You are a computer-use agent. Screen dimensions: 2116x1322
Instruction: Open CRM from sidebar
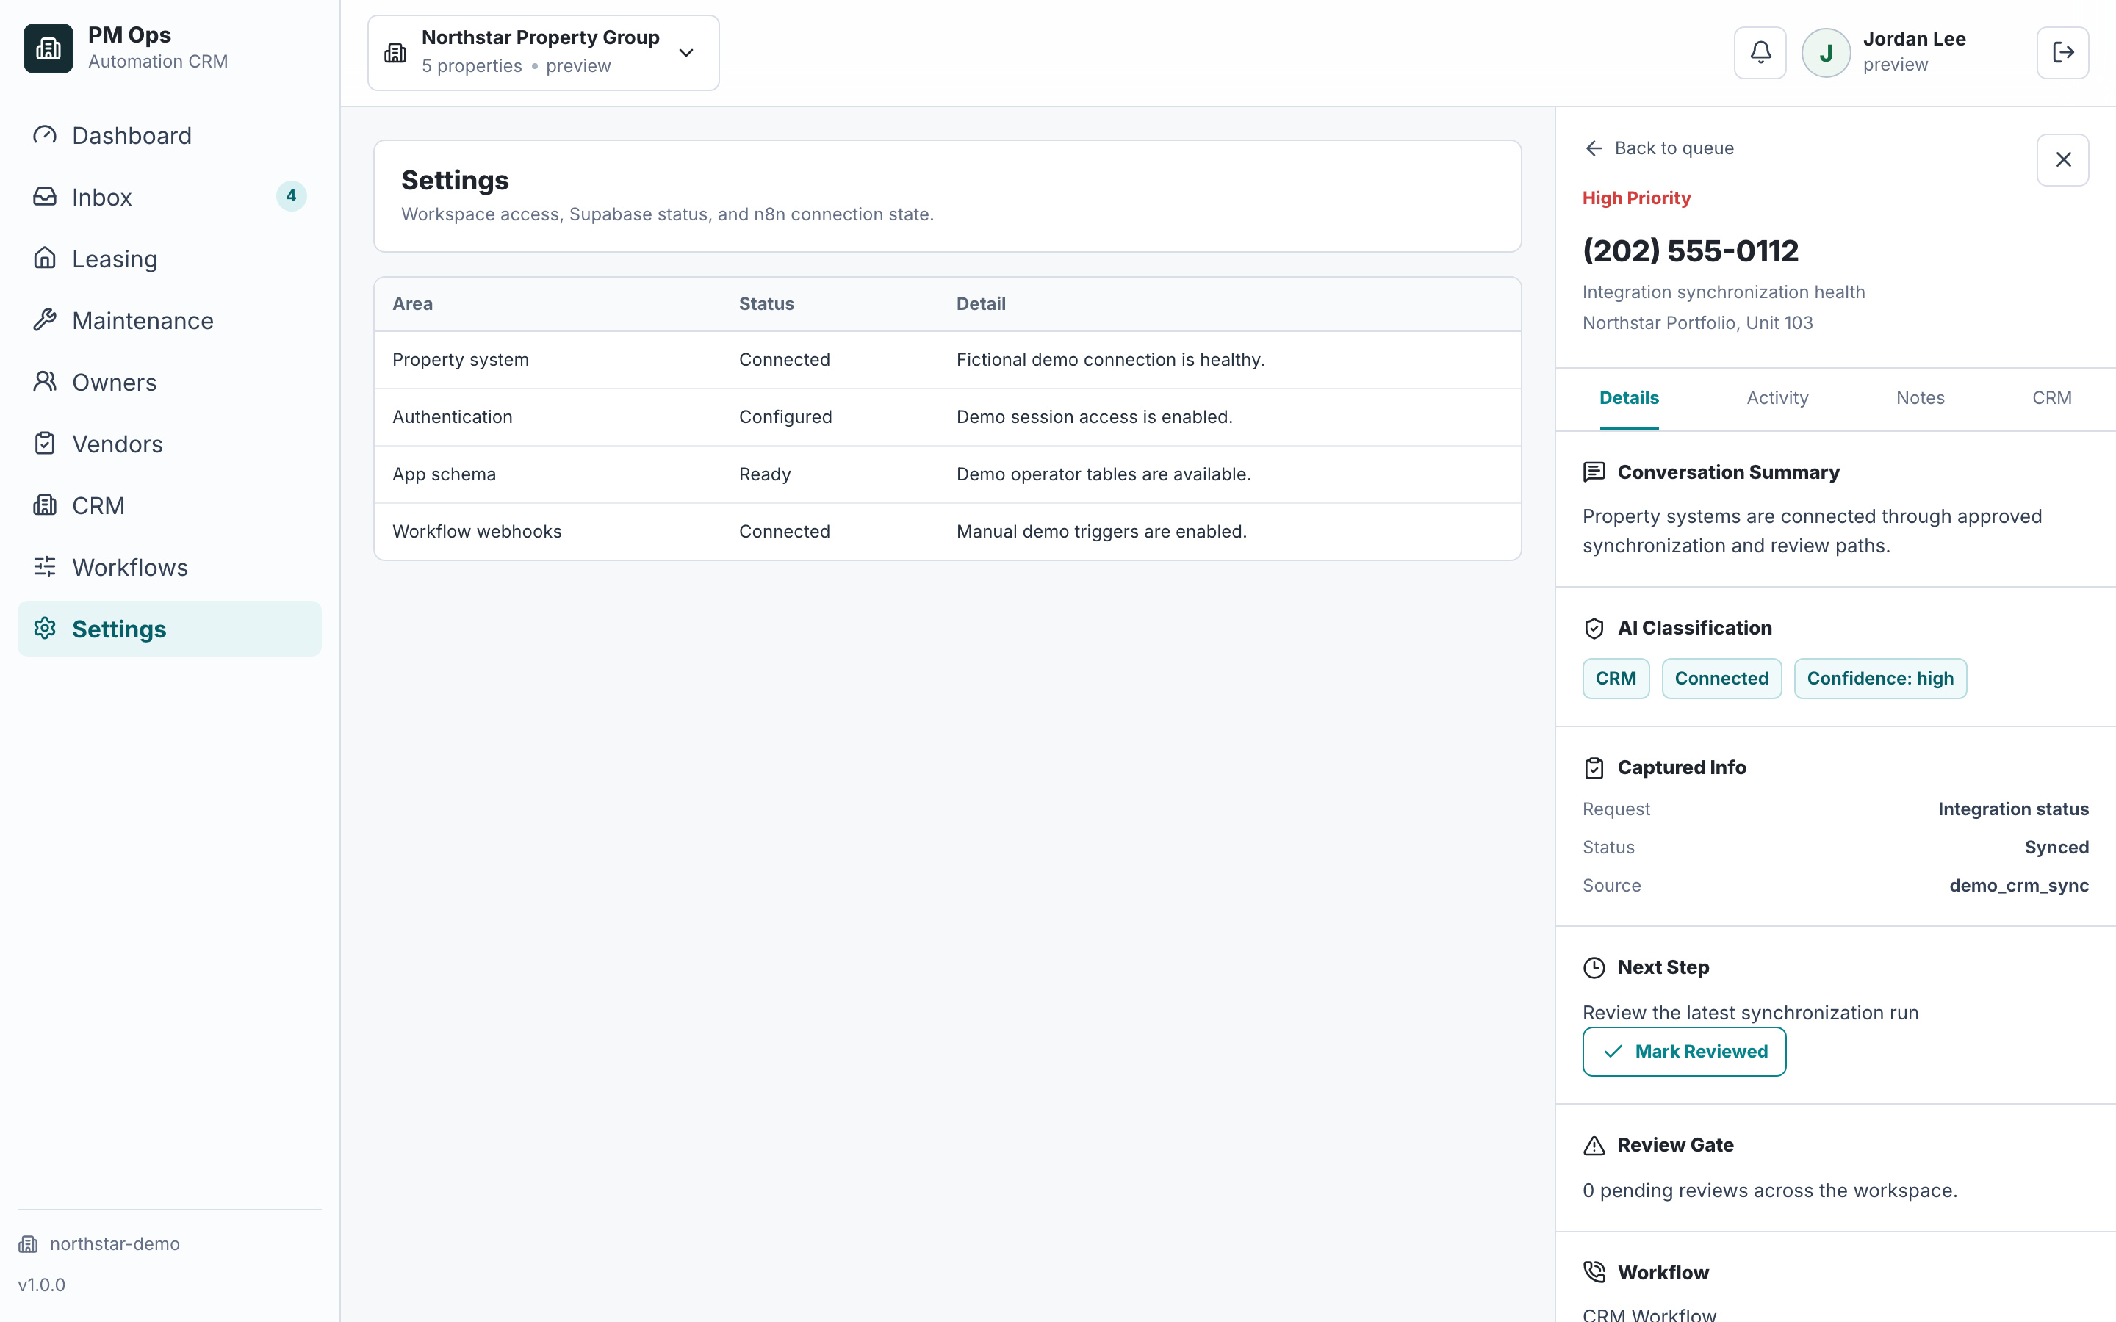[170, 505]
